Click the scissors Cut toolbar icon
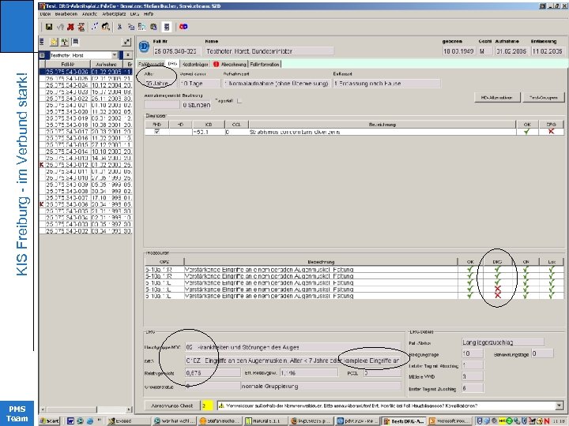This screenshot has height=426, width=569. (119, 27)
